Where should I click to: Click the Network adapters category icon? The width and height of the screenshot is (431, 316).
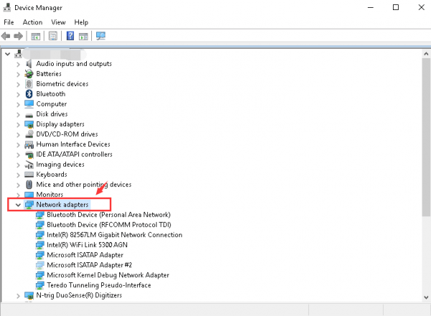click(29, 205)
